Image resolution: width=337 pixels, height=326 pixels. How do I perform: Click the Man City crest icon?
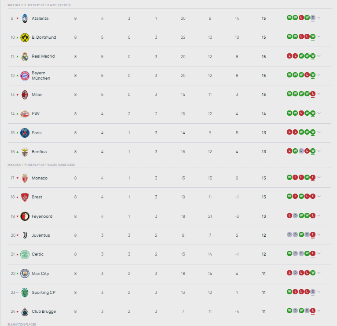[x=25, y=273]
